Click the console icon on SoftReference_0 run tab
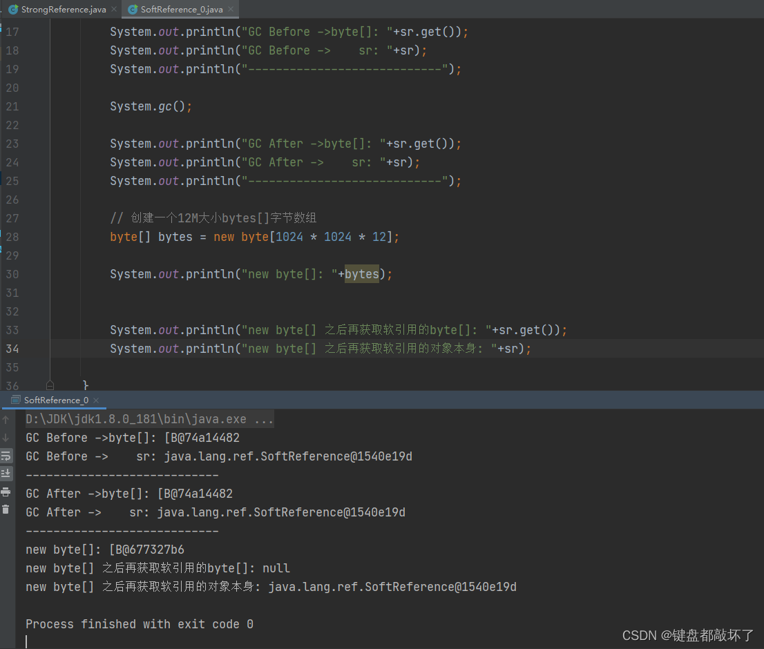Viewport: 764px width, 649px height. pyautogui.click(x=15, y=400)
